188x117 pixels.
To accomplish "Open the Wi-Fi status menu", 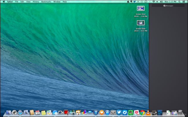I will point(154,2).
